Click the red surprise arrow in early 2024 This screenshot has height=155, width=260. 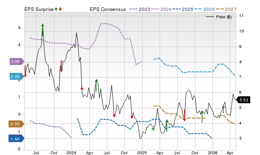(82, 89)
